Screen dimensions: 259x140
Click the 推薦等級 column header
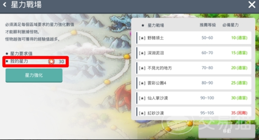point(208,25)
